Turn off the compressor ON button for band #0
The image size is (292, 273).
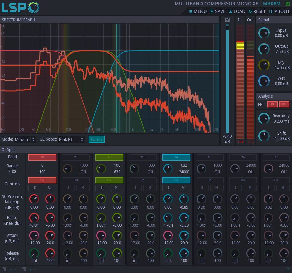pyautogui.click(x=42, y=180)
